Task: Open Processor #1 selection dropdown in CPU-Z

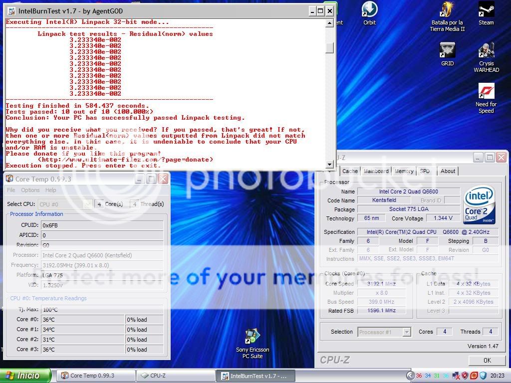Action: 384,332
